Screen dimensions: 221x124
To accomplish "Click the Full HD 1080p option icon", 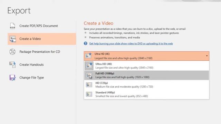I will pos(89,75).
